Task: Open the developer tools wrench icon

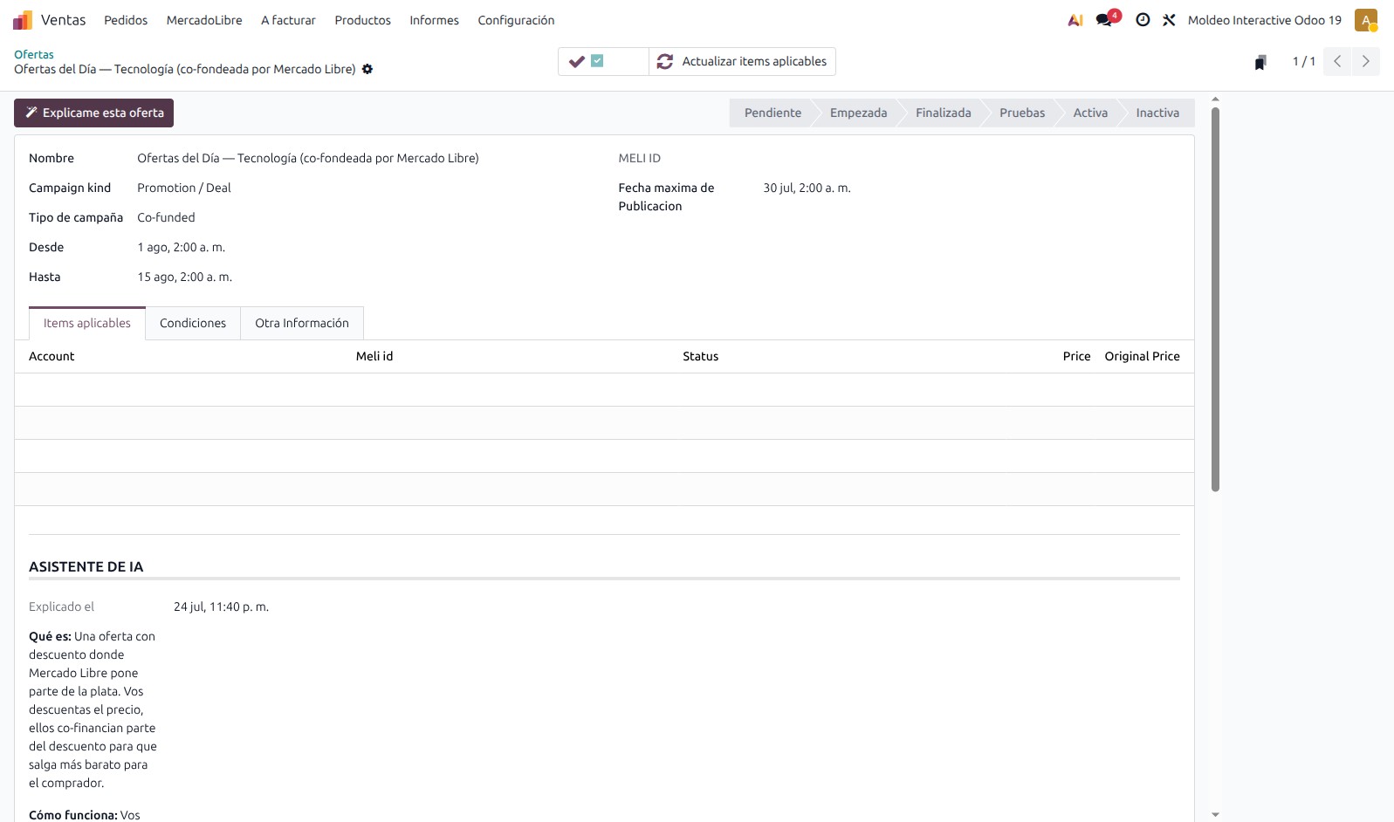Action: point(1169,20)
